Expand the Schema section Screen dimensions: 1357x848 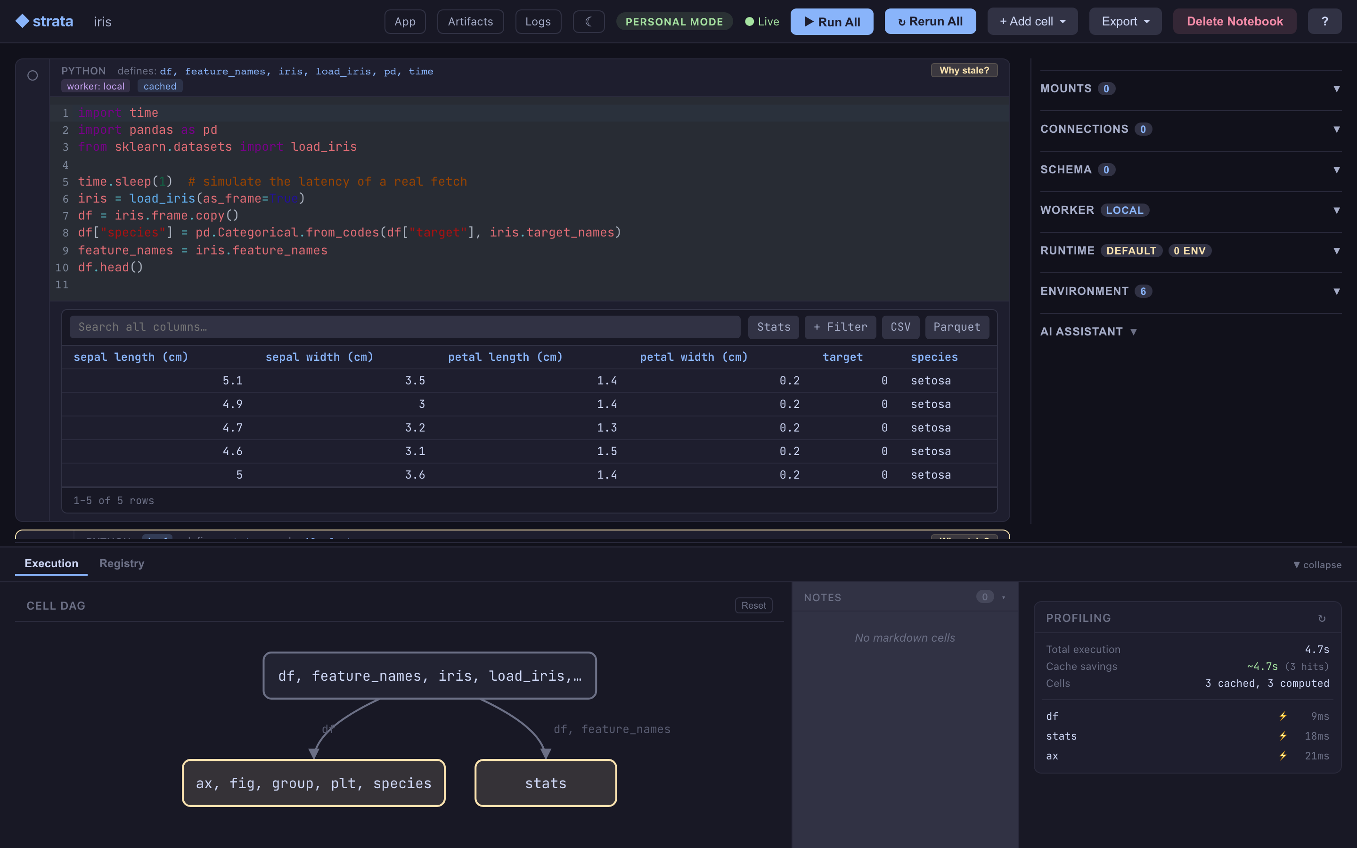pos(1191,170)
